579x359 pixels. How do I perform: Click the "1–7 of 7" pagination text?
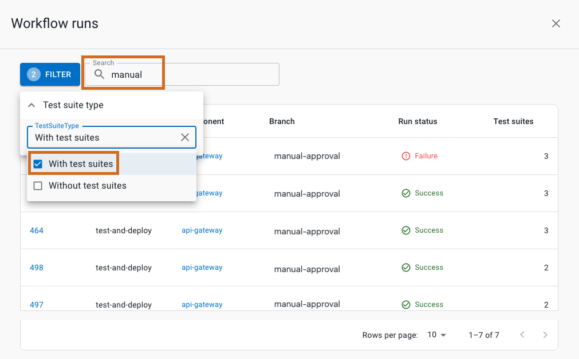[484, 335]
